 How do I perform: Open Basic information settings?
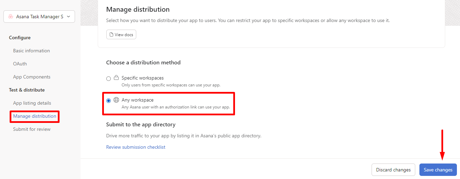pos(31,51)
